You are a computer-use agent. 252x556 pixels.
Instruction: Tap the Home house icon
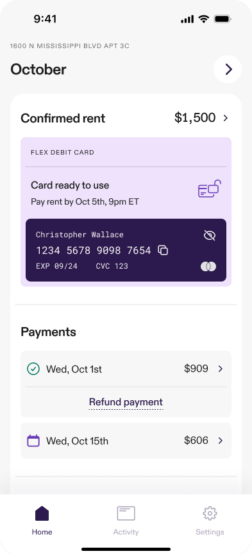pyautogui.click(x=42, y=513)
